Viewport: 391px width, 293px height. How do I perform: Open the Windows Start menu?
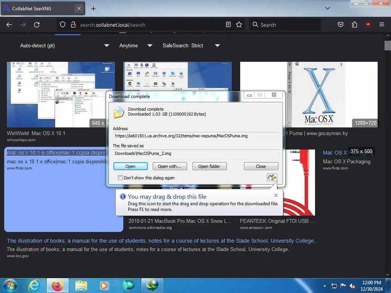(10, 285)
